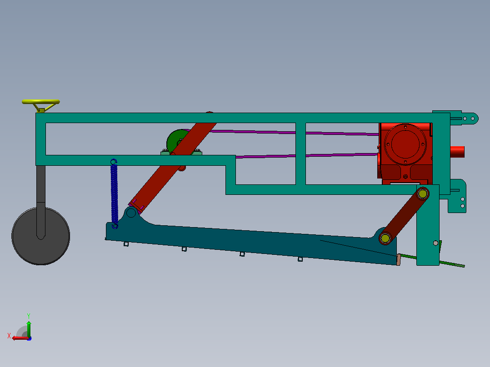
Task: Select the vertical teal divider in the frame
Action: 300,154
